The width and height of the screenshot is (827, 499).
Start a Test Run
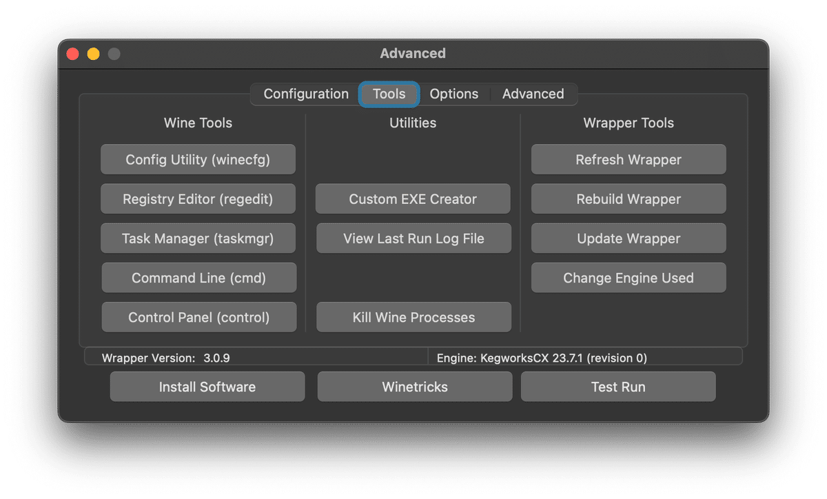[x=618, y=387]
